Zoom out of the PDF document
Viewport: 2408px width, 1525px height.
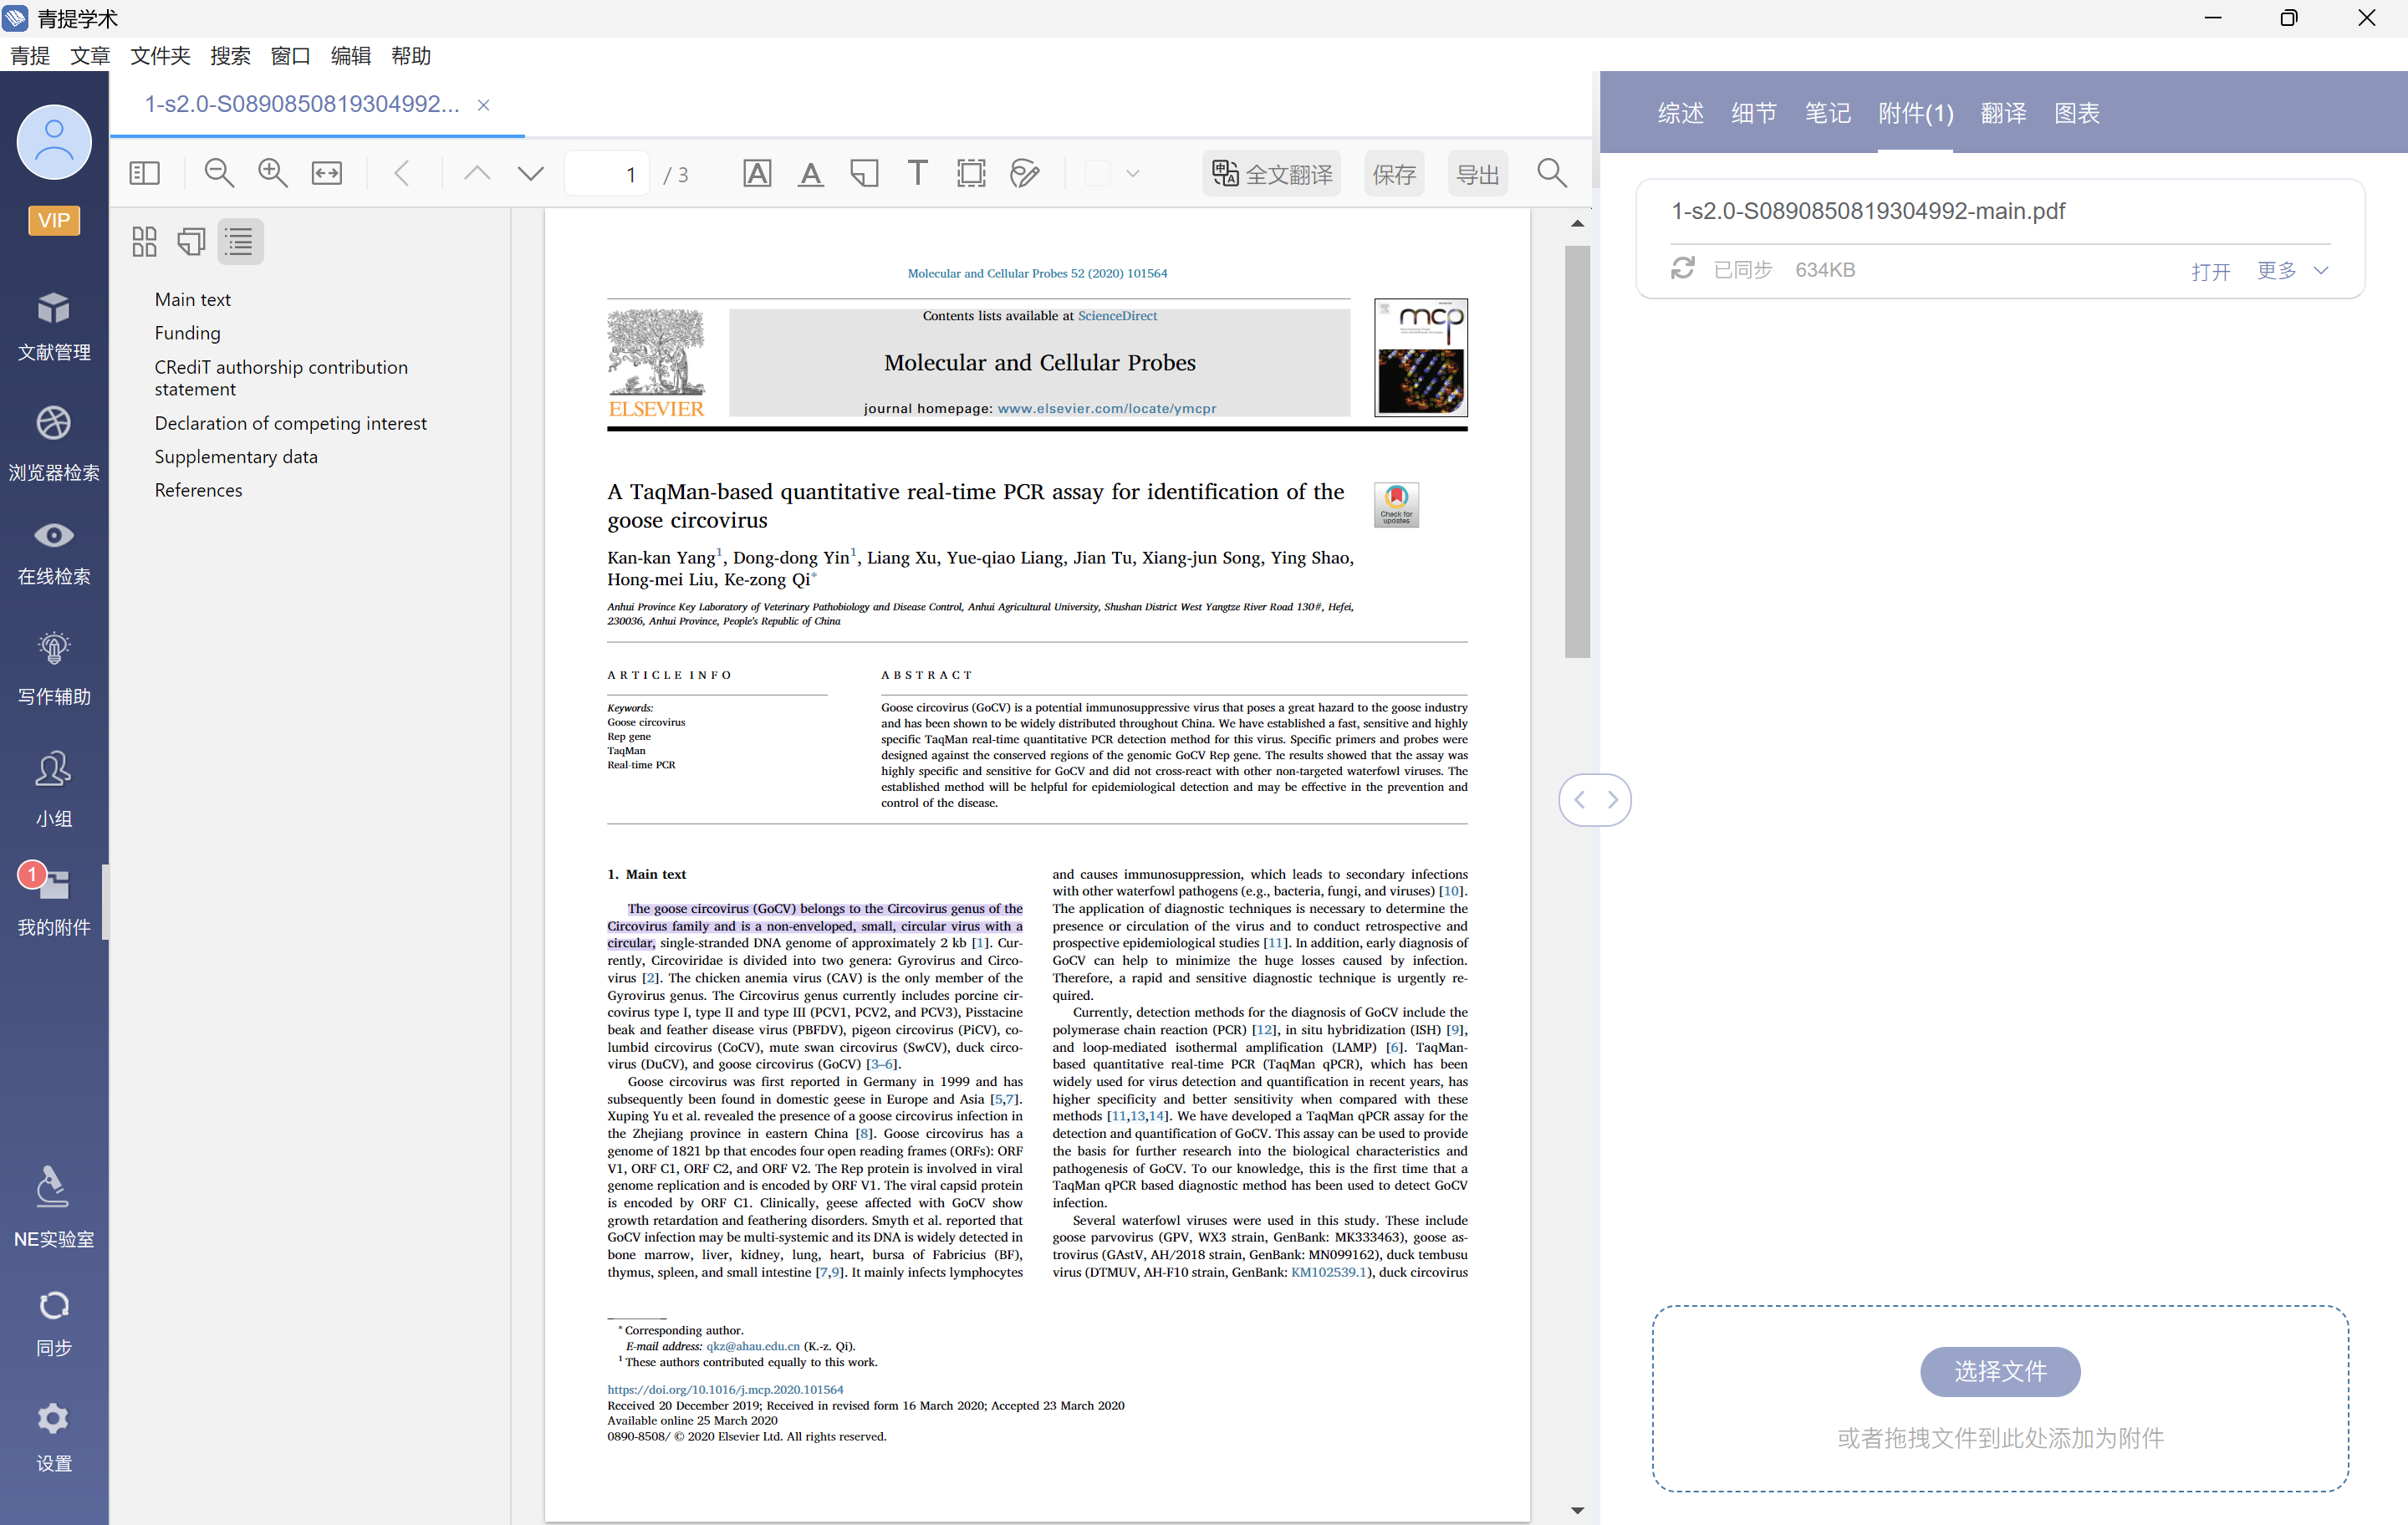pyautogui.click(x=219, y=173)
